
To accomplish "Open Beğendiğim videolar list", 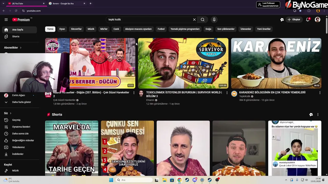I will (19, 141).
